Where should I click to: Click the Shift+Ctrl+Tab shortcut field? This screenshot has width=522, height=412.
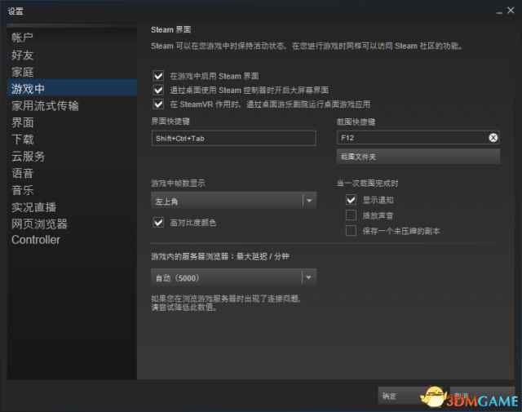(233, 139)
